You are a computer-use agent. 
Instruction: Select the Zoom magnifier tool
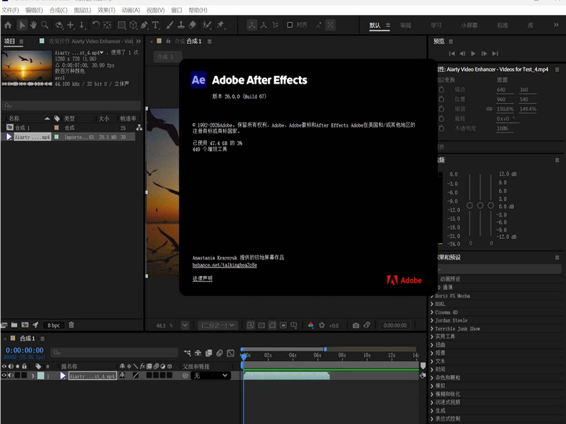[x=45, y=25]
